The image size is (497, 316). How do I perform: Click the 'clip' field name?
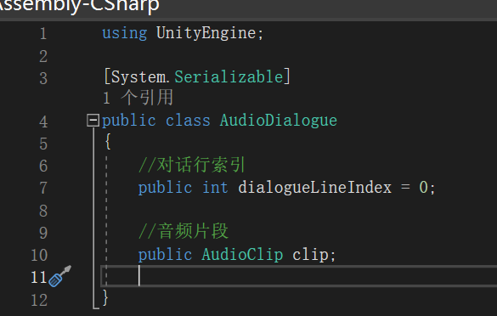point(310,255)
